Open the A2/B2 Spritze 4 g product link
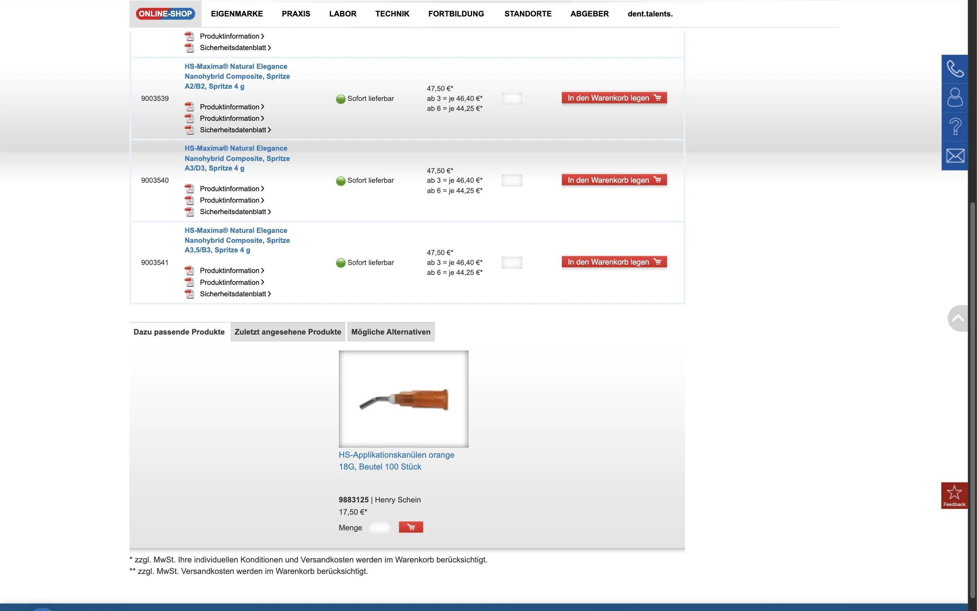The height and width of the screenshot is (611, 977). (x=237, y=76)
